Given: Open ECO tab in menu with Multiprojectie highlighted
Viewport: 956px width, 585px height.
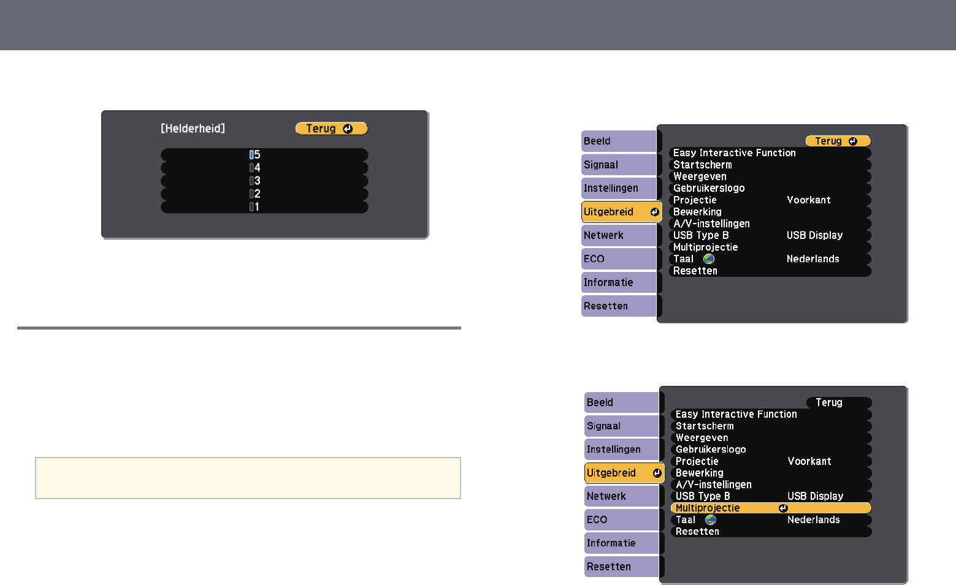Looking at the screenshot, I should (x=621, y=519).
